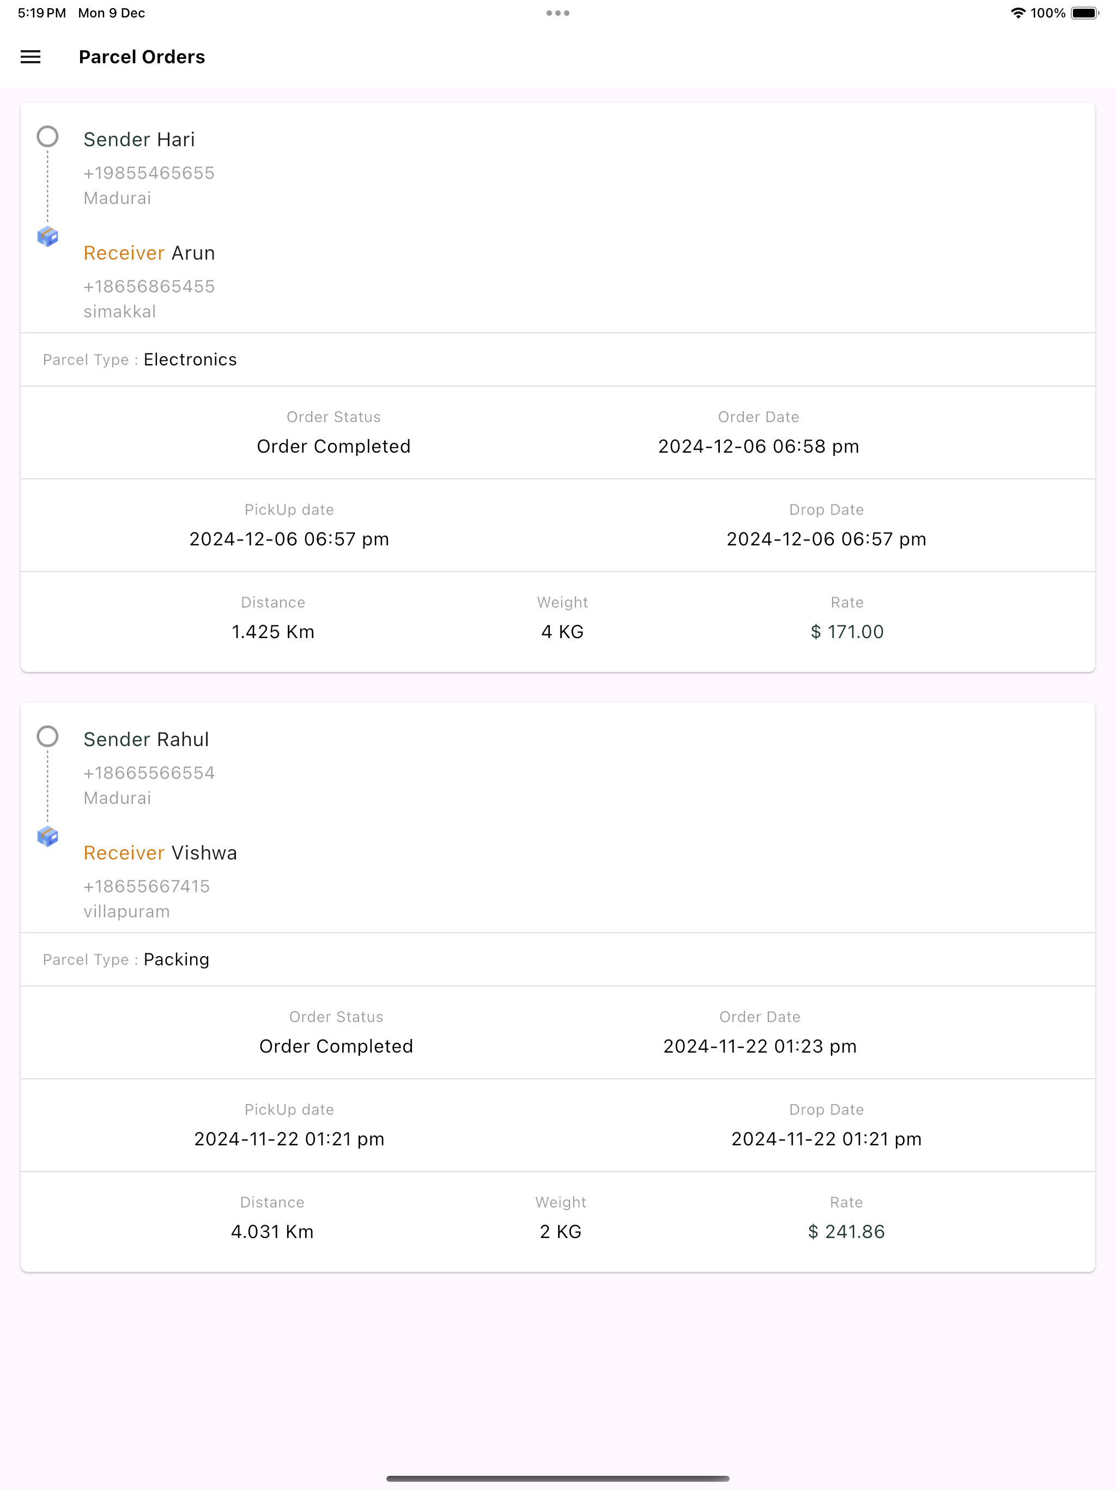
Task: Tap the 1.425 Km distance value
Action: [272, 632]
